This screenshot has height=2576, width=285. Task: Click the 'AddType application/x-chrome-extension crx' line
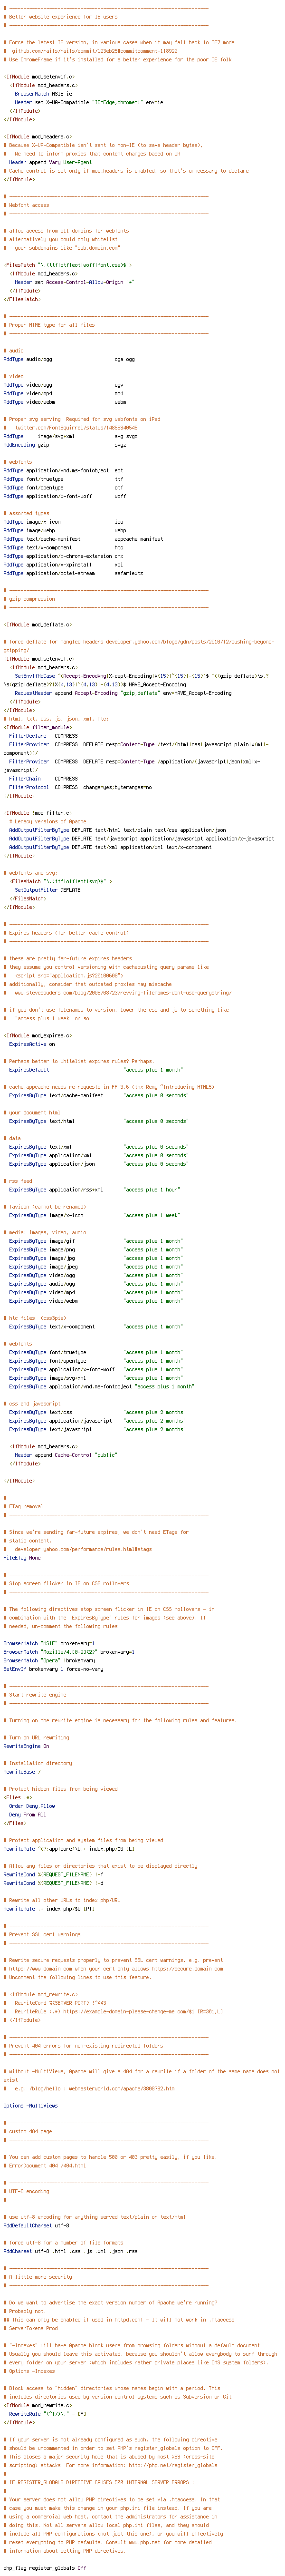[63, 556]
